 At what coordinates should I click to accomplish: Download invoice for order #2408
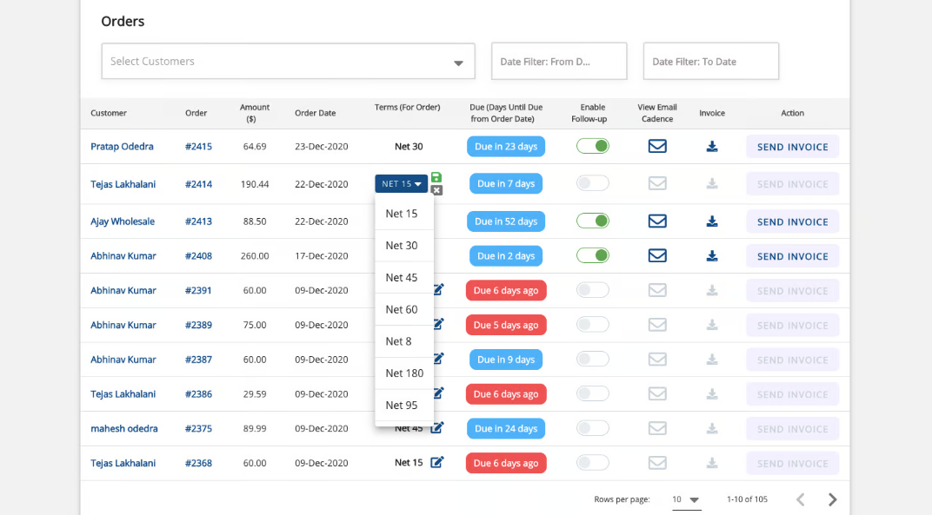712,256
